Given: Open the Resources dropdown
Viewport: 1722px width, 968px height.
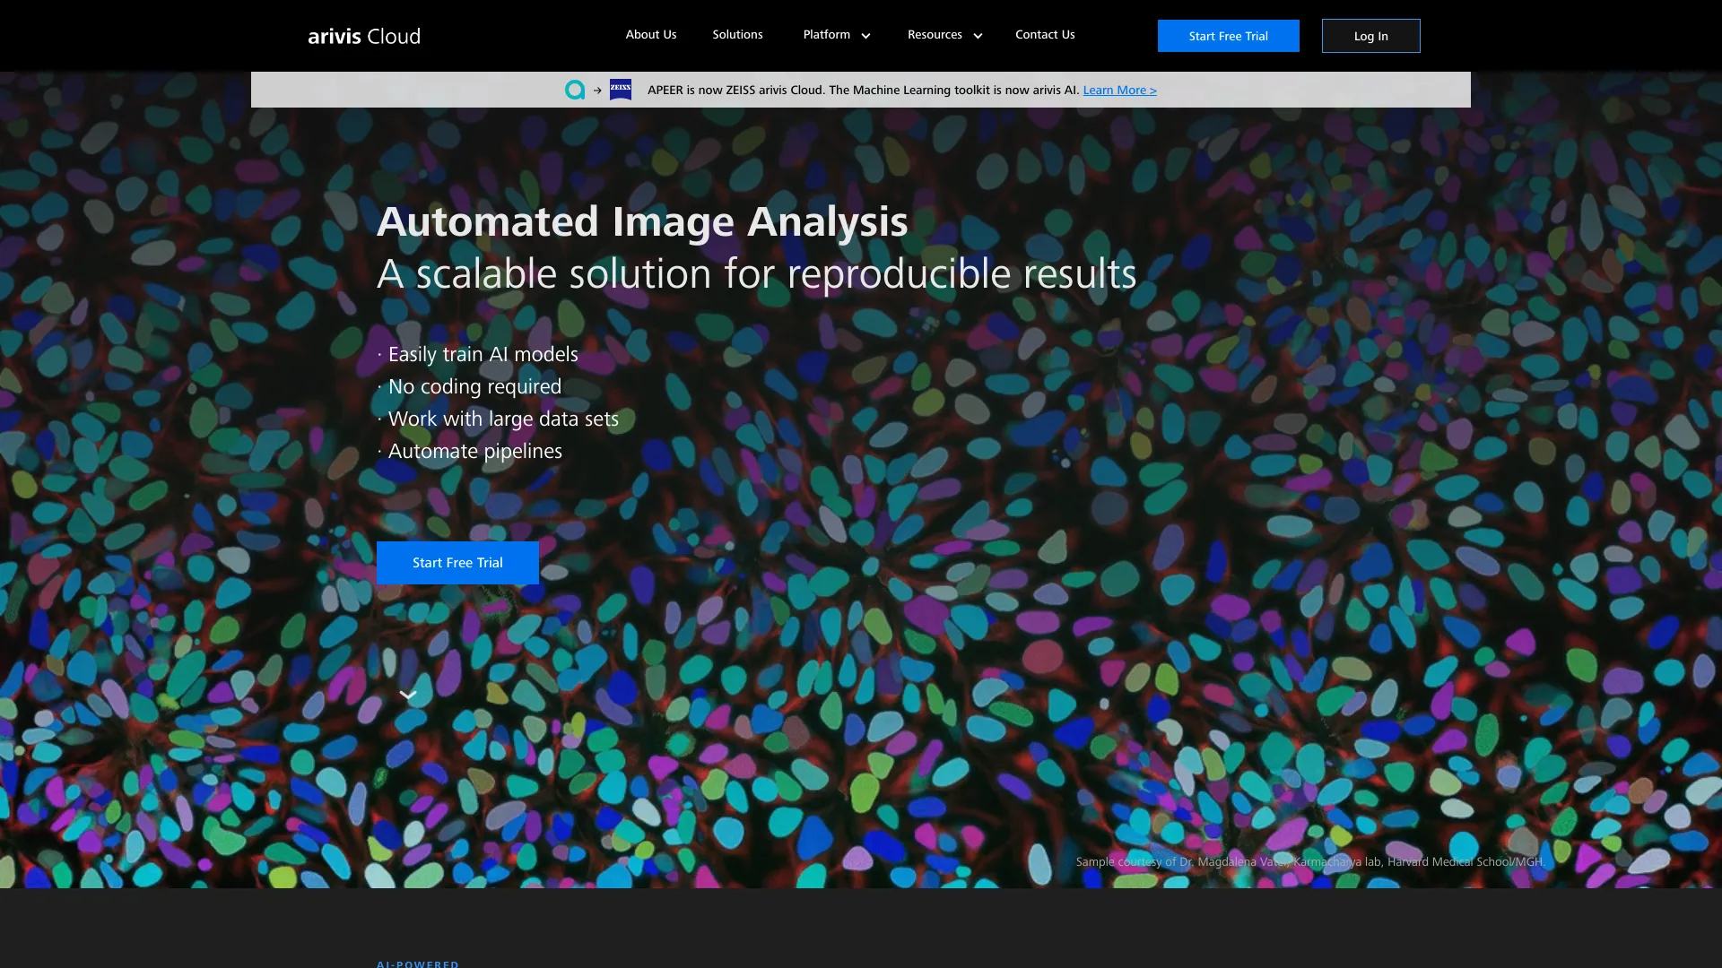Looking at the screenshot, I should [x=935, y=35].
